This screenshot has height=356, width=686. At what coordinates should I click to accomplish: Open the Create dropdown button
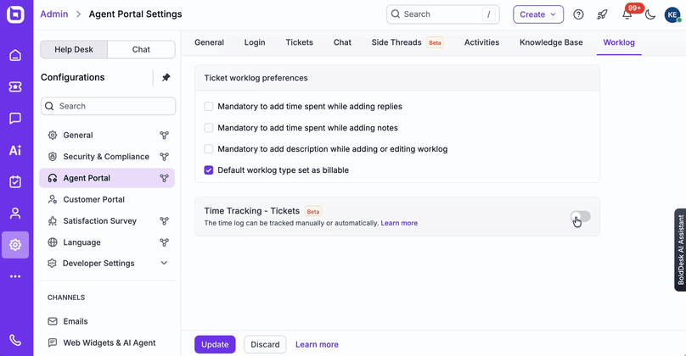click(x=538, y=14)
